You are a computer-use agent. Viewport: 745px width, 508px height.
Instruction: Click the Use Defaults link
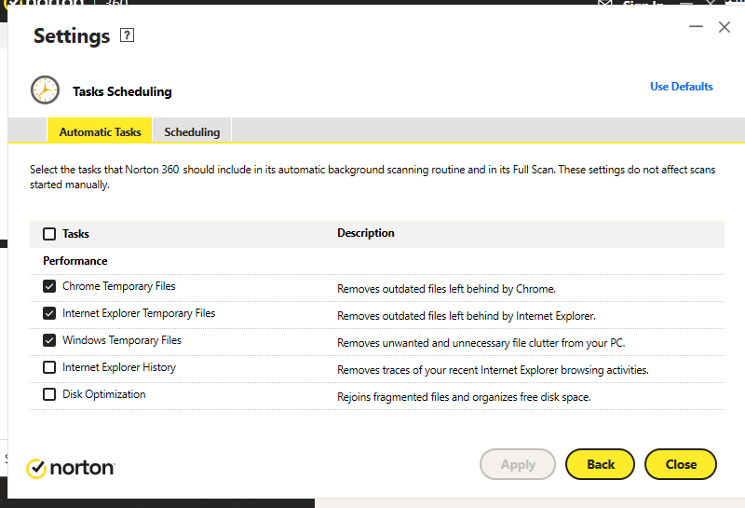click(682, 87)
